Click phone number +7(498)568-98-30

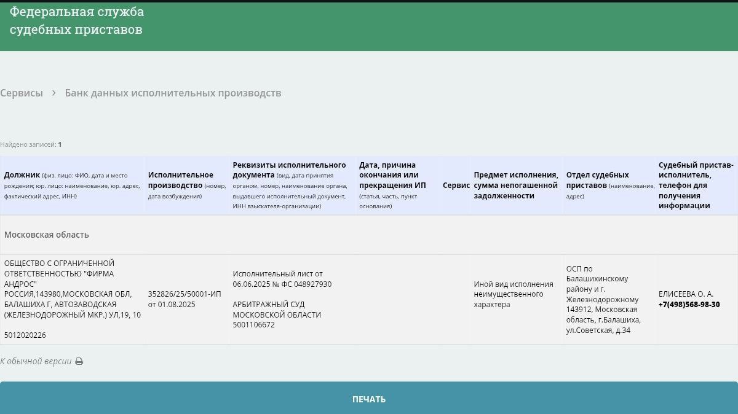pos(689,304)
